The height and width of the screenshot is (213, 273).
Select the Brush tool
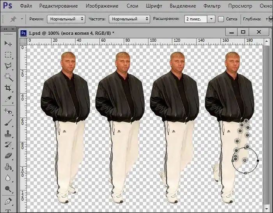pos(8,123)
